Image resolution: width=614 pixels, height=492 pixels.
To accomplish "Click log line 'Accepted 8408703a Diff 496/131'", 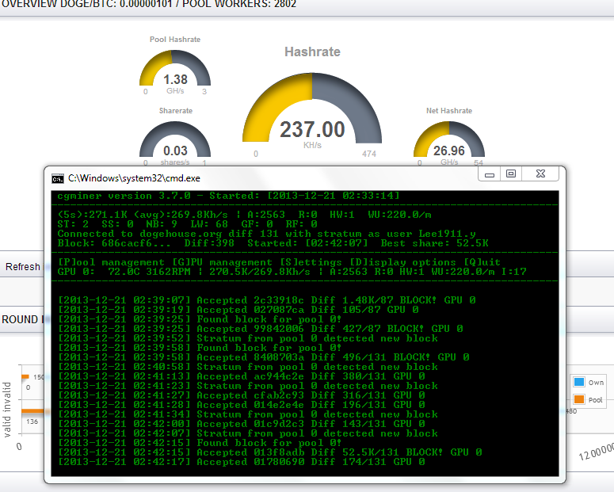I will click(264, 357).
